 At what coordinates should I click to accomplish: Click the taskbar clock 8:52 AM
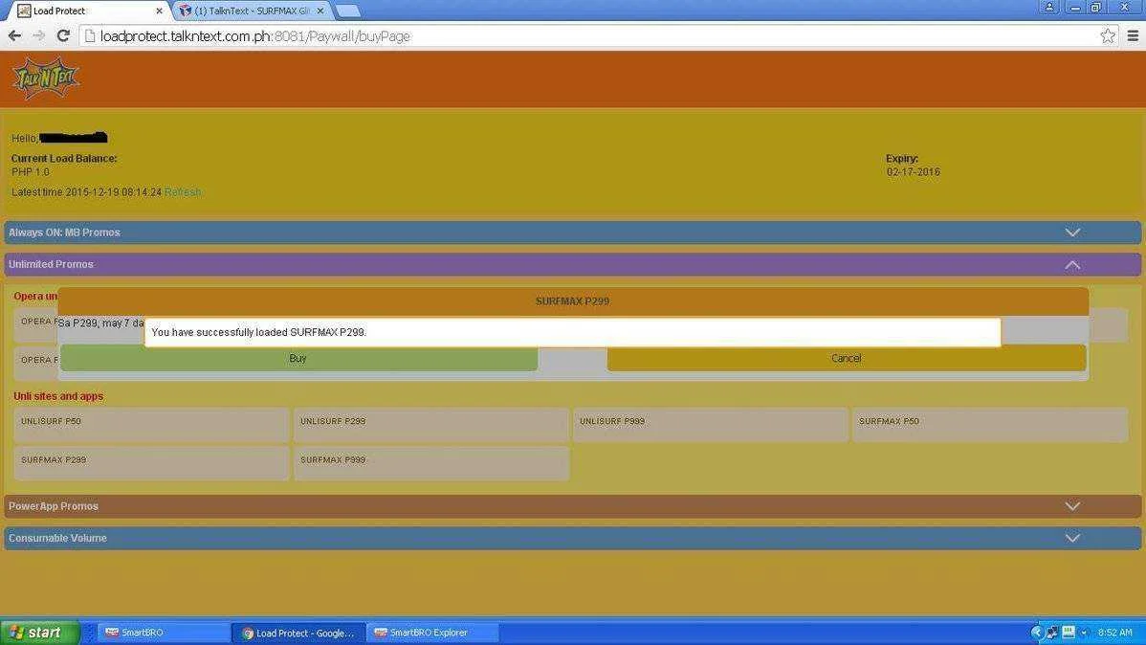point(1114,633)
